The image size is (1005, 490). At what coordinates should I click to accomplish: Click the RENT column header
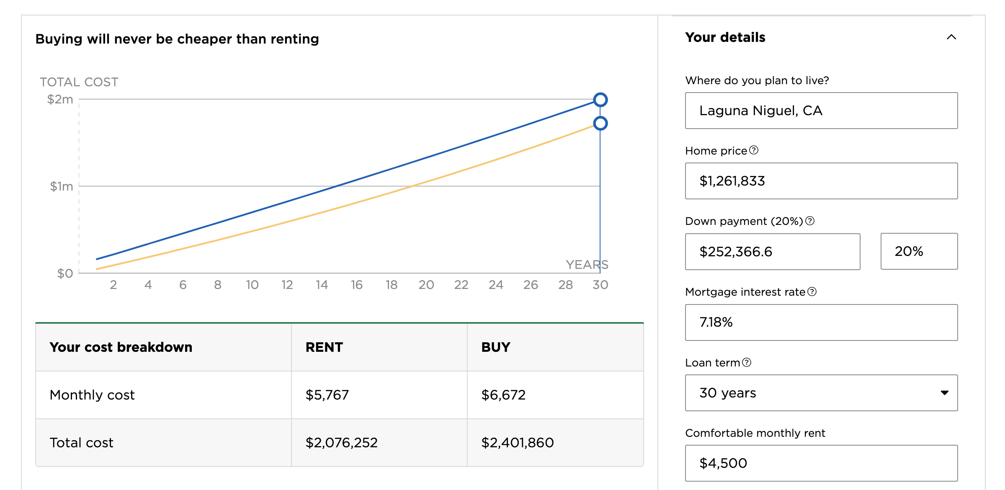pyautogui.click(x=324, y=347)
